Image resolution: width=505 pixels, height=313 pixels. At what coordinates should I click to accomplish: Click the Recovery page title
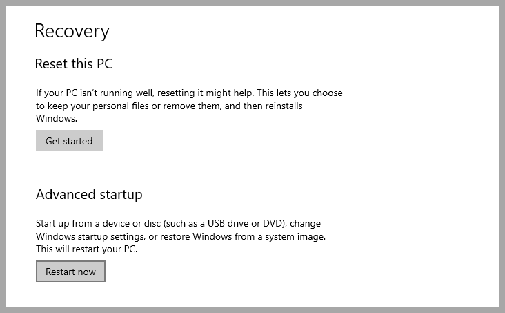72,31
